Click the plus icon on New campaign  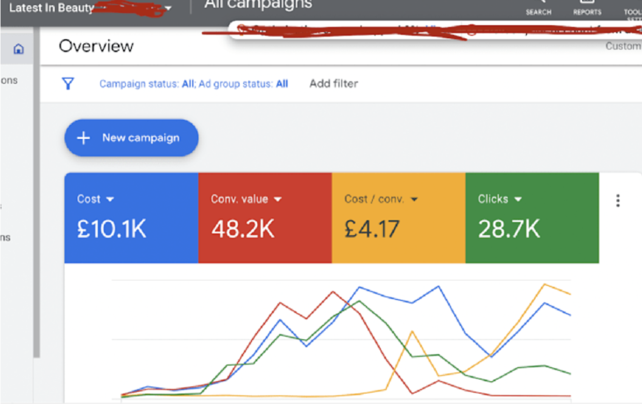(x=83, y=138)
